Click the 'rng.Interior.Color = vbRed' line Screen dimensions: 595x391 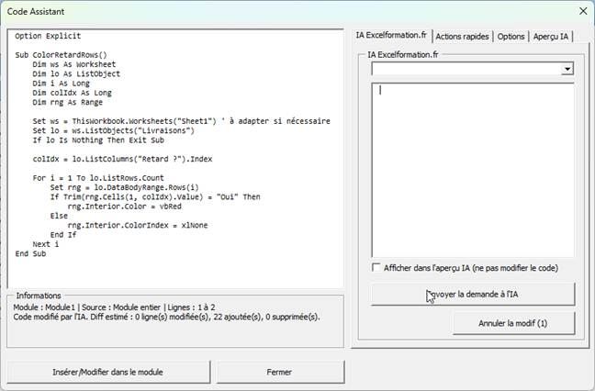[125, 207]
